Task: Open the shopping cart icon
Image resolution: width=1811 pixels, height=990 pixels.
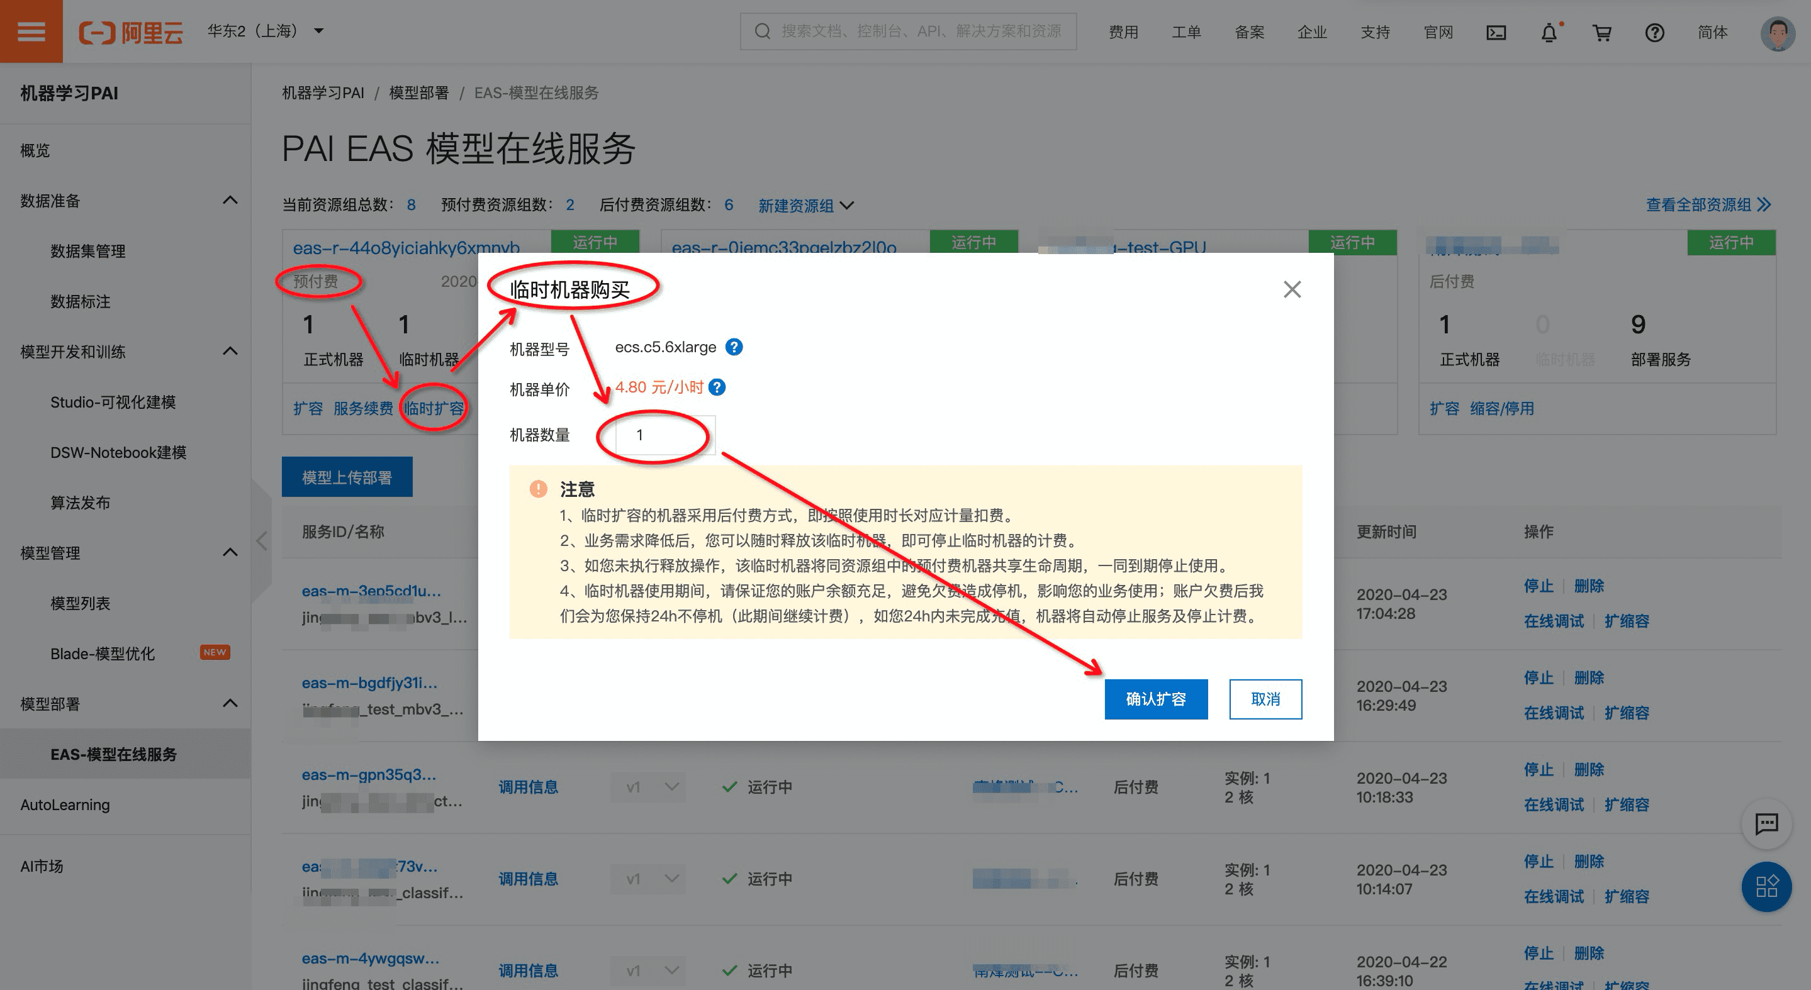Action: click(x=1601, y=32)
